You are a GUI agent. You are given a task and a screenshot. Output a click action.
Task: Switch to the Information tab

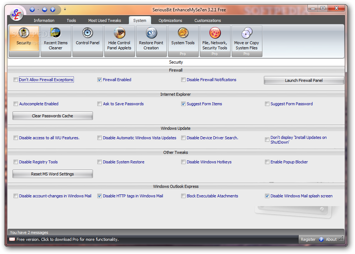(44, 20)
